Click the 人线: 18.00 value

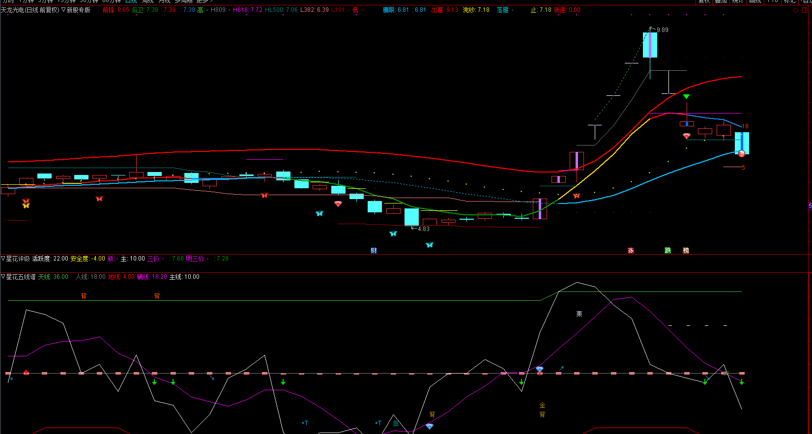tap(90, 277)
